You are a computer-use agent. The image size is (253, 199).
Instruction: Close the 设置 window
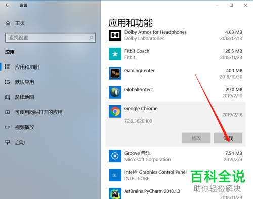[245, 5]
